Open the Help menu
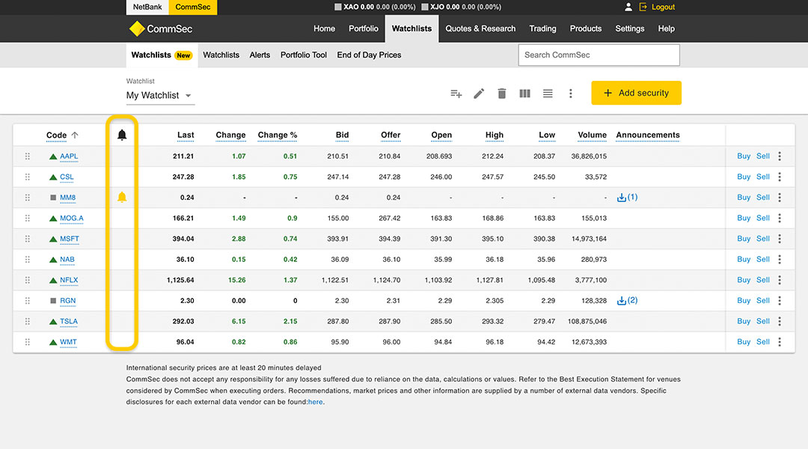 point(667,28)
